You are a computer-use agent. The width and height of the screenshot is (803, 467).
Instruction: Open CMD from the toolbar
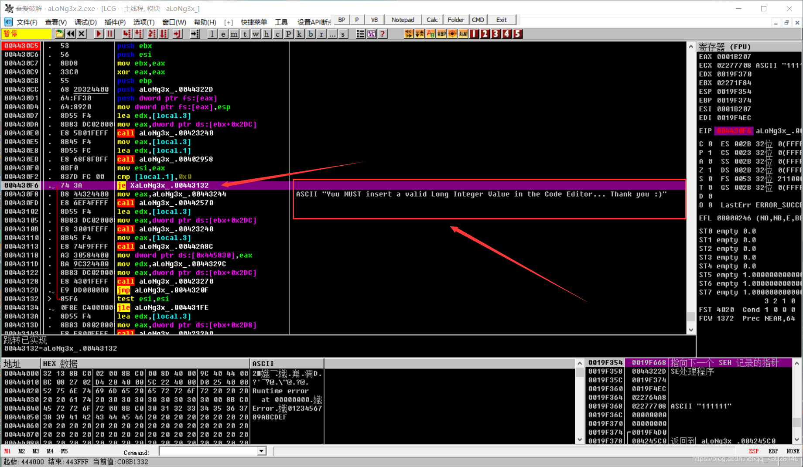[478, 20]
